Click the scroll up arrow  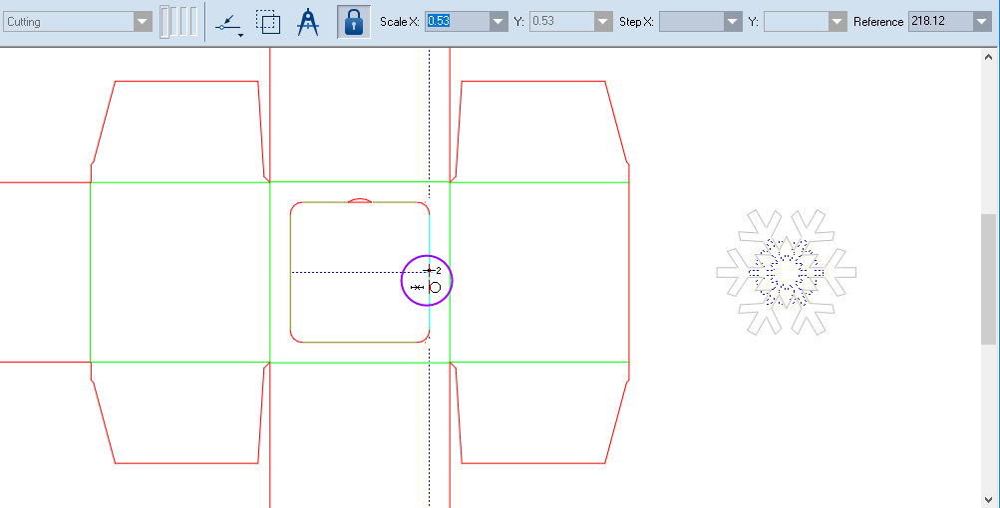pyautogui.click(x=988, y=57)
